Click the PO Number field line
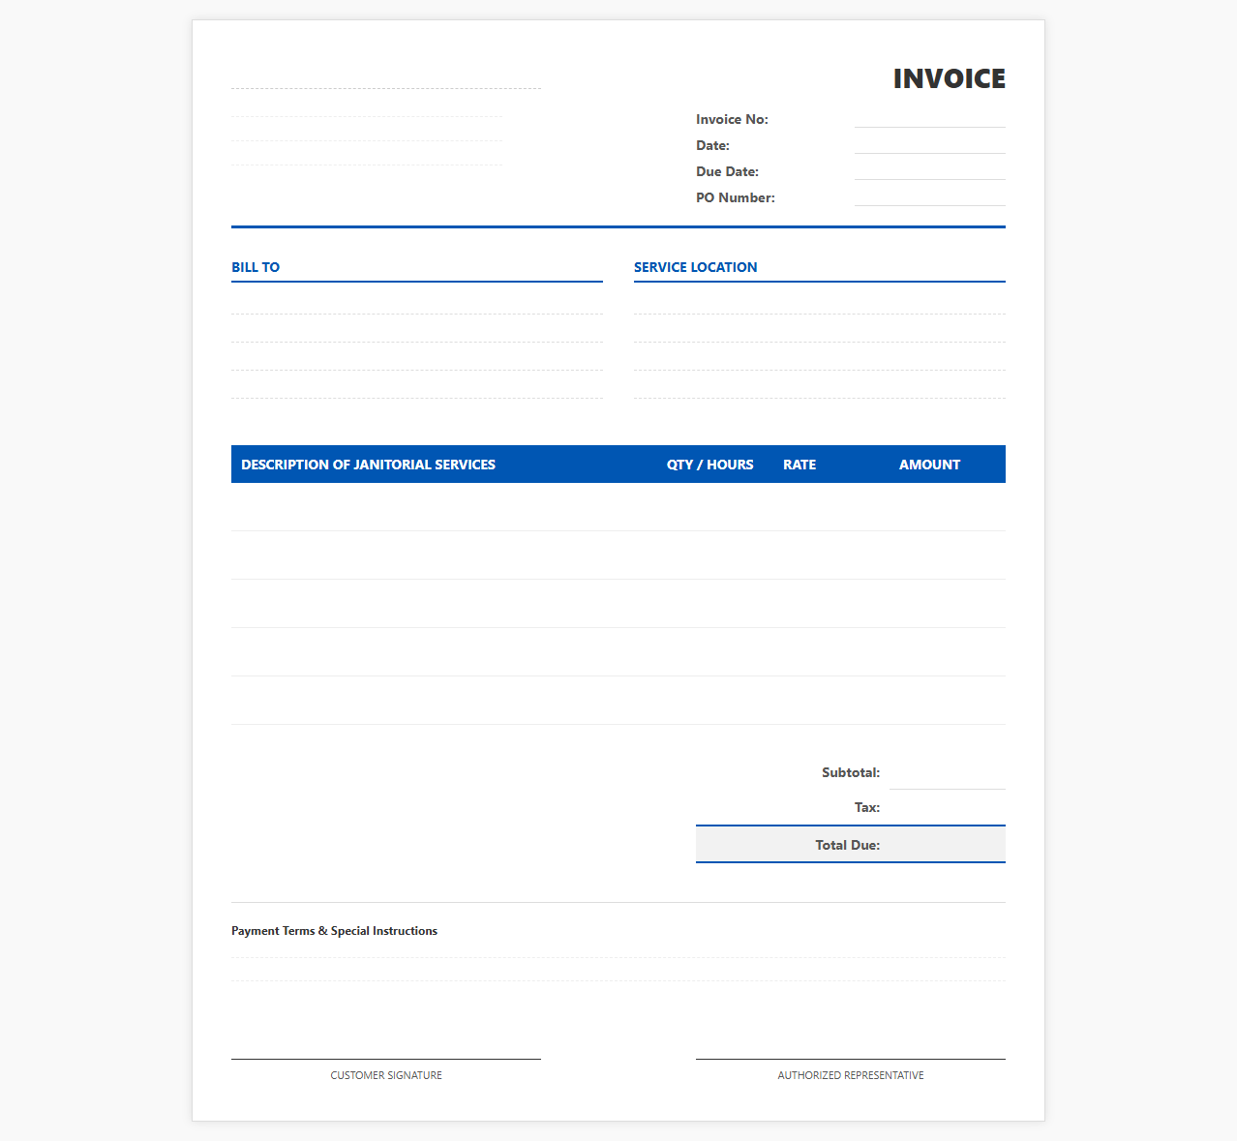 pyautogui.click(x=929, y=197)
